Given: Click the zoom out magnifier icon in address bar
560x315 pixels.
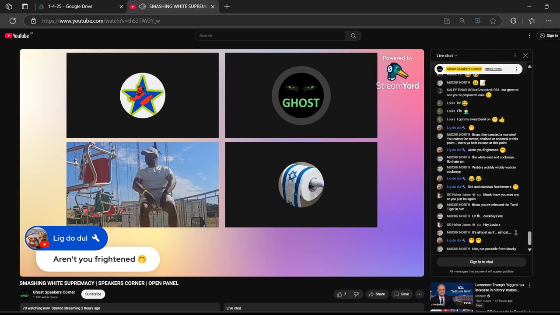Looking at the screenshot, I should click(462, 21).
